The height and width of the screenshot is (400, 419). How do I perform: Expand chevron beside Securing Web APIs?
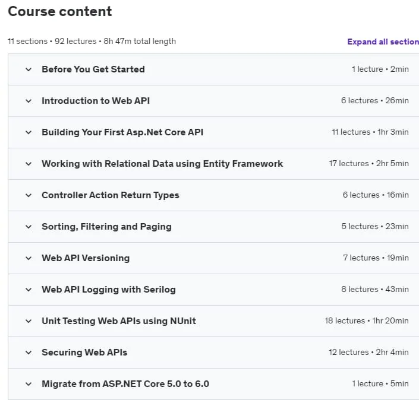pyautogui.click(x=29, y=353)
